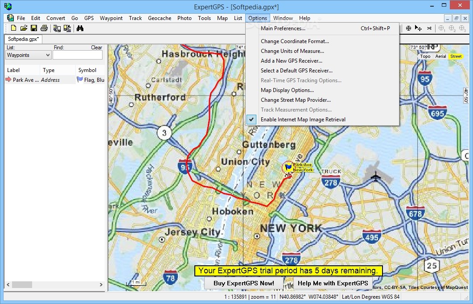The image size is (473, 304).
Task: Click the binoculars Find icon
Action: (x=80, y=28)
